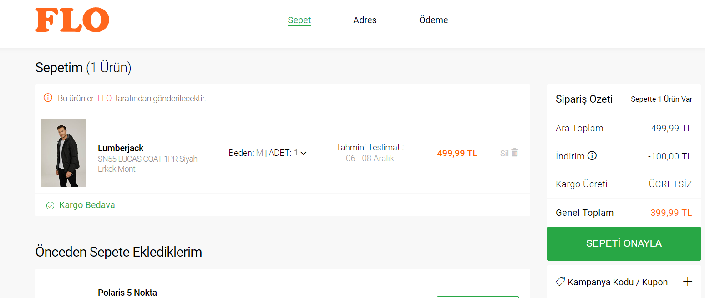Click the SEPETİ ONAYLA button
The height and width of the screenshot is (298, 705).
pyautogui.click(x=624, y=243)
